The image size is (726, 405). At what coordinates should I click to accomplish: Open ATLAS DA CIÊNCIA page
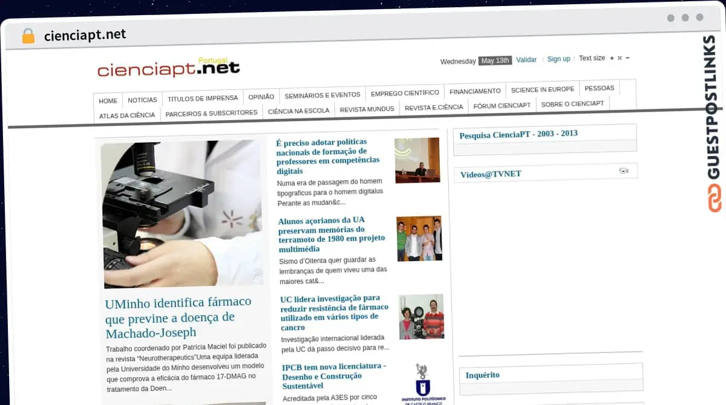pos(127,115)
